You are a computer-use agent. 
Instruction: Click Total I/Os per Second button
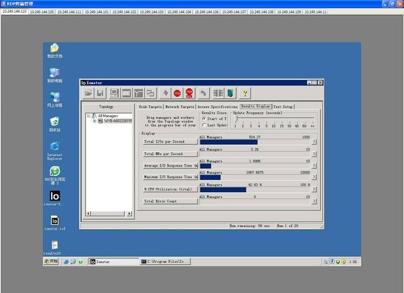tap(170, 142)
